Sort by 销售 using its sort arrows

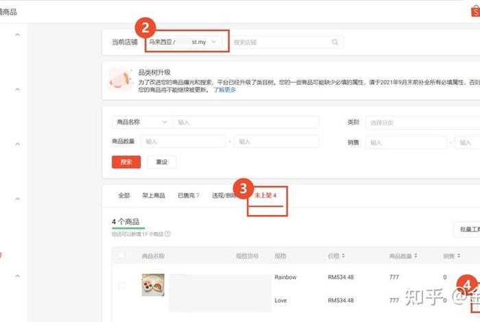coord(459,256)
